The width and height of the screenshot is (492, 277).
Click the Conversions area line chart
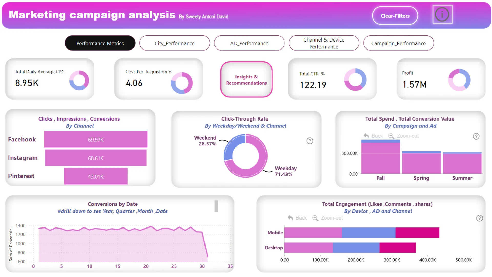click(x=123, y=244)
